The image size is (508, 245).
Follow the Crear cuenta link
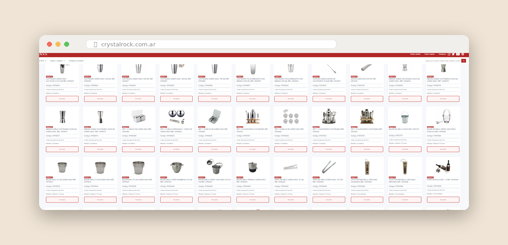pos(429,54)
